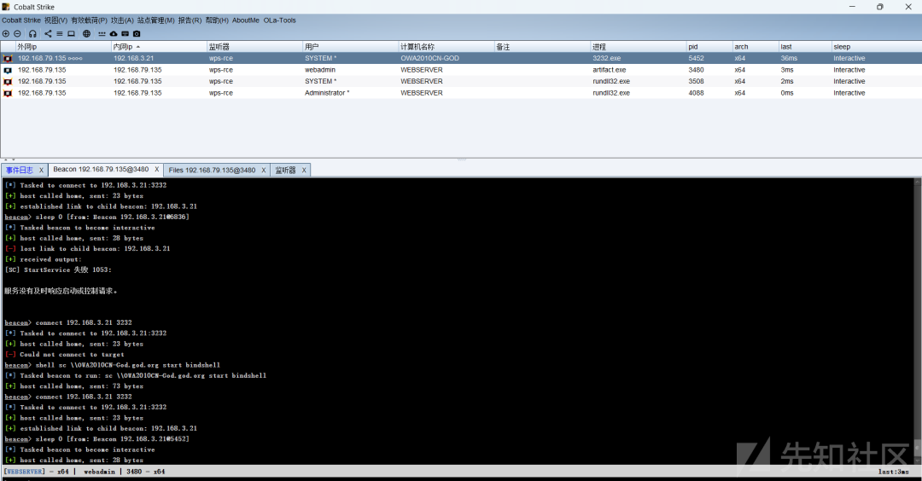Click the beacon console vertical scrollbar
This screenshot has height=481, width=922.
click(917, 322)
